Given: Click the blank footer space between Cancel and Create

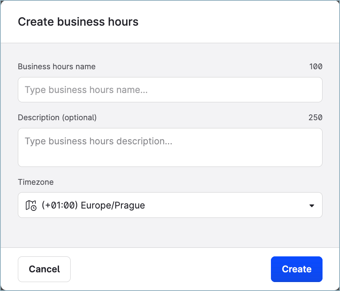Looking at the screenshot, I should point(170,269).
